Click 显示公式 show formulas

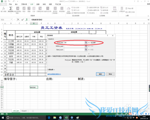point(104,7)
